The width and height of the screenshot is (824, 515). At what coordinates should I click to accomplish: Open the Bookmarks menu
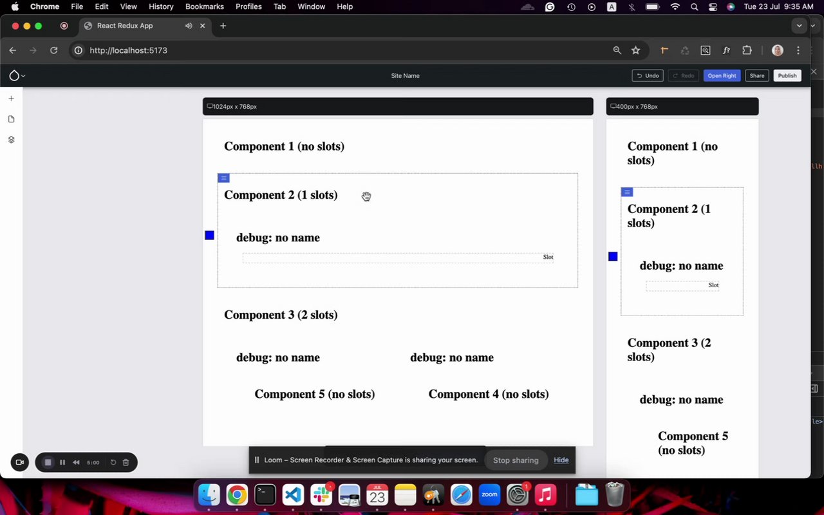pos(205,6)
